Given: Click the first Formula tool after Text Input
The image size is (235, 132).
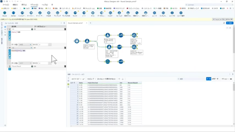Looking at the screenshot, I should [87, 41].
